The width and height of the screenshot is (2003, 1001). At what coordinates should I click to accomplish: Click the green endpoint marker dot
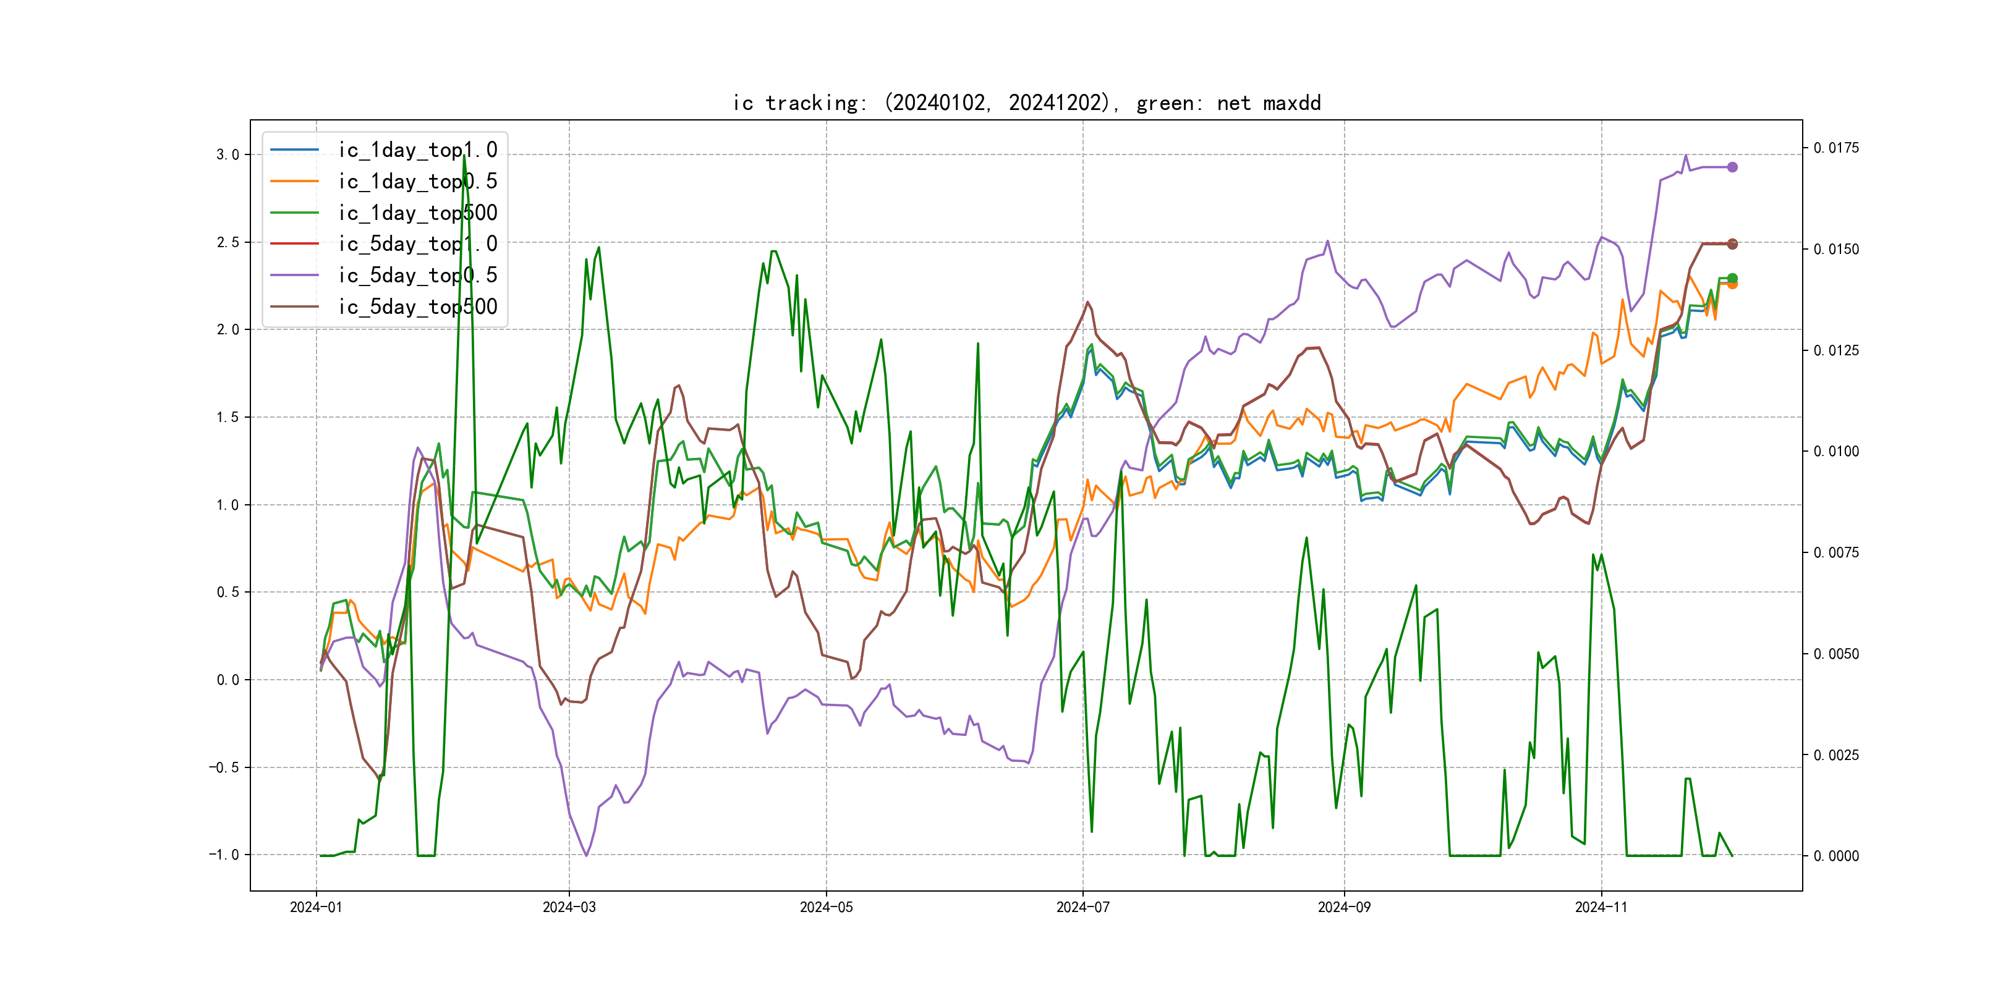click(x=1732, y=278)
